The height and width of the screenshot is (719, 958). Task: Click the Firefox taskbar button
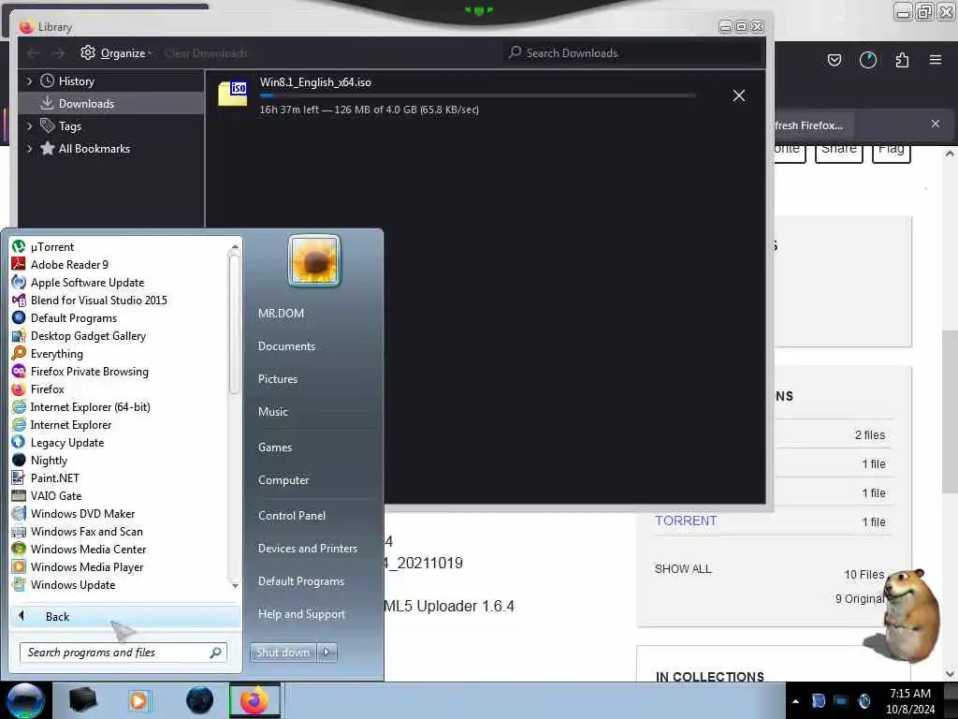(x=254, y=700)
